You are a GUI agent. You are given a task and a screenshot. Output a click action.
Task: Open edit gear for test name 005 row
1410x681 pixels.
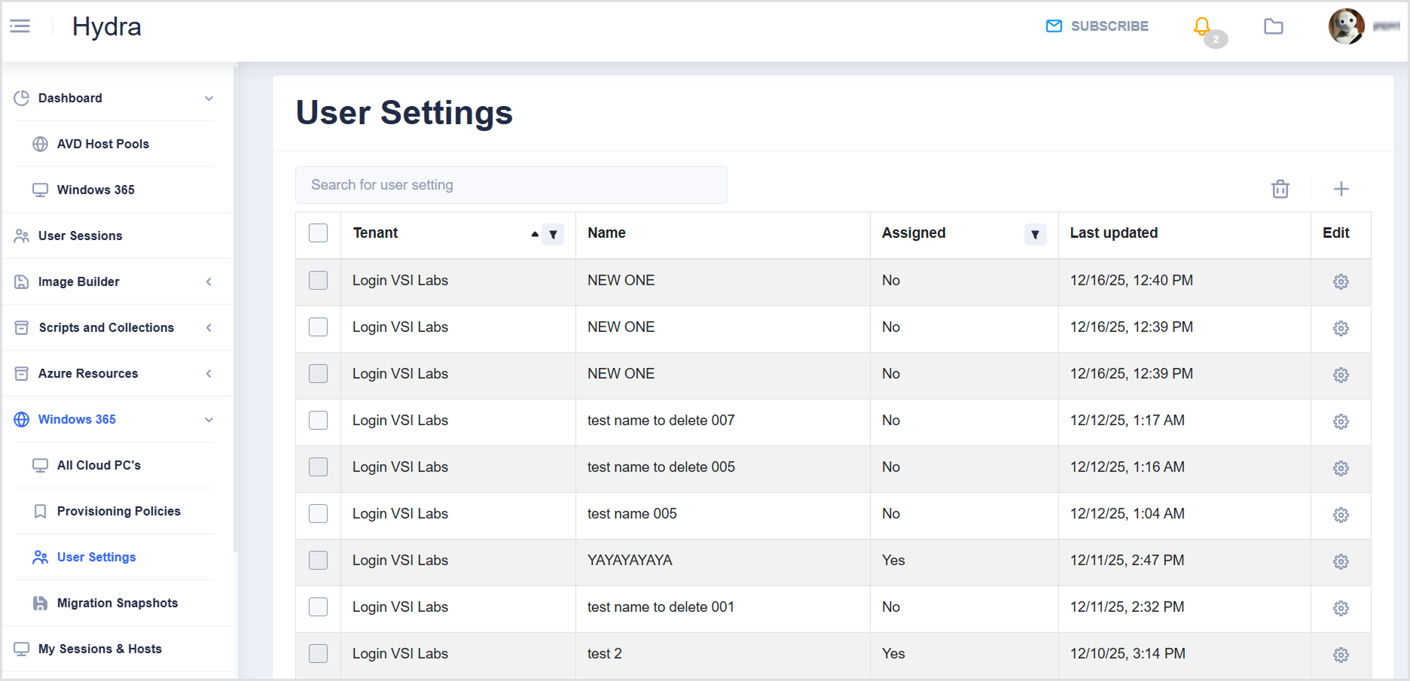(1341, 515)
